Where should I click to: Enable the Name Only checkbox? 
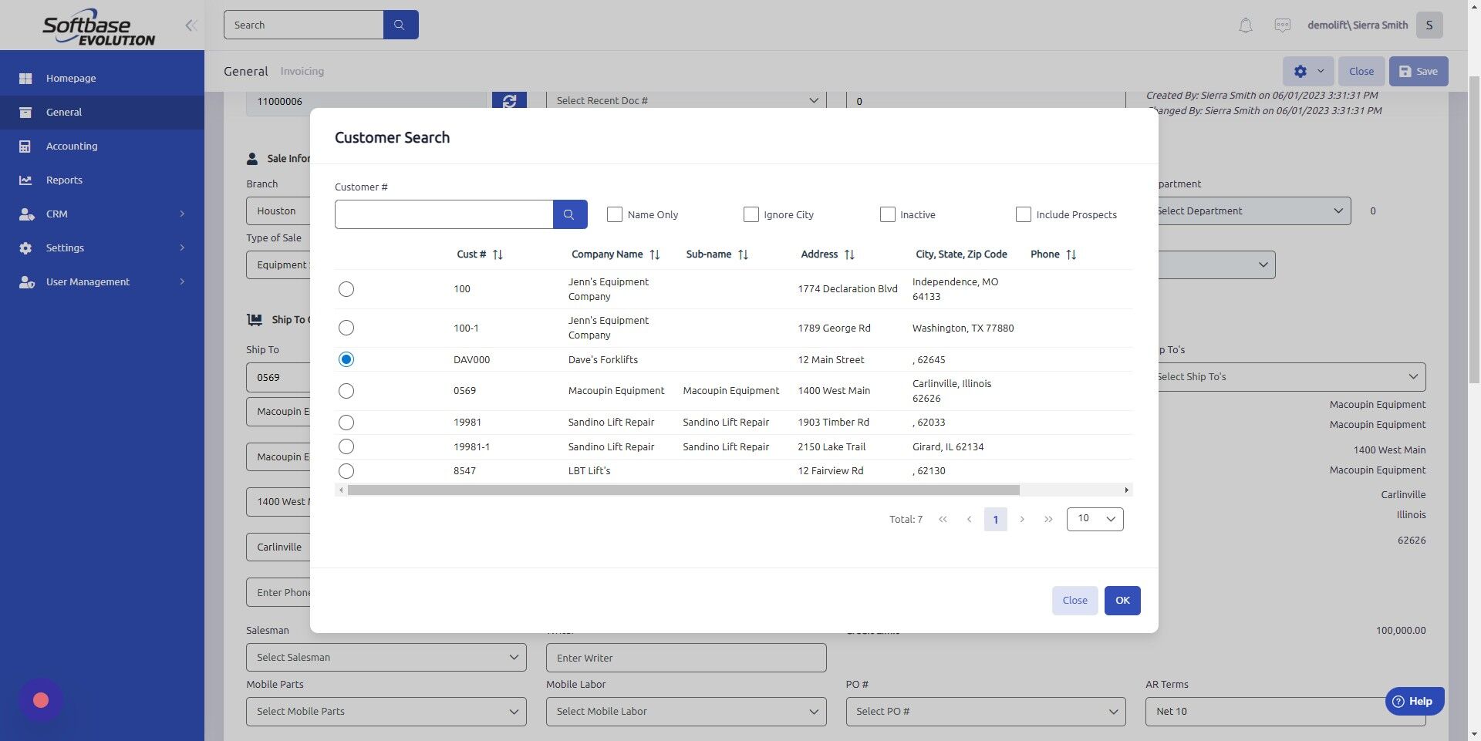point(615,214)
